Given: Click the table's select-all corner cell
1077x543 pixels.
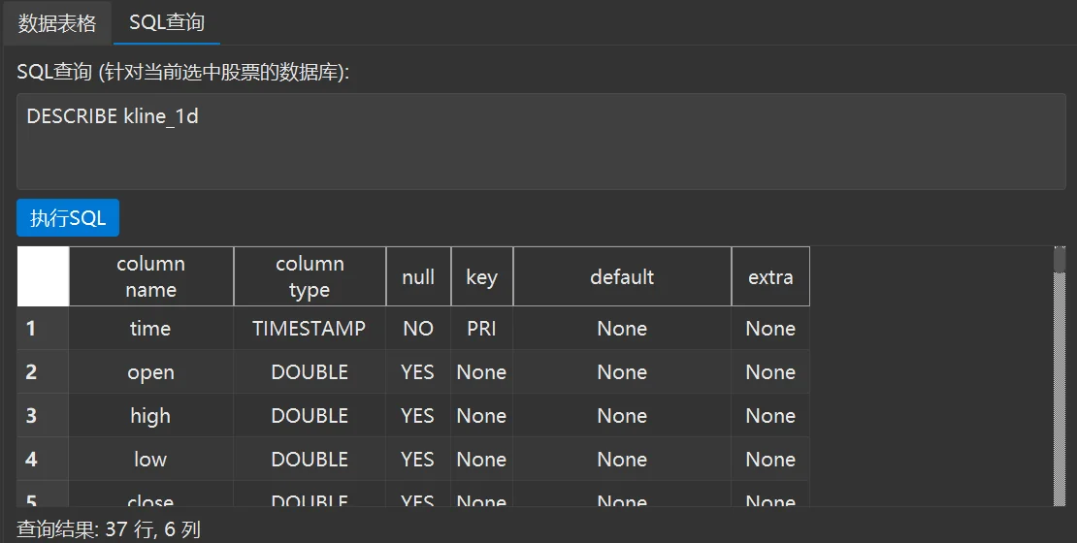Looking at the screenshot, I should [x=43, y=276].
